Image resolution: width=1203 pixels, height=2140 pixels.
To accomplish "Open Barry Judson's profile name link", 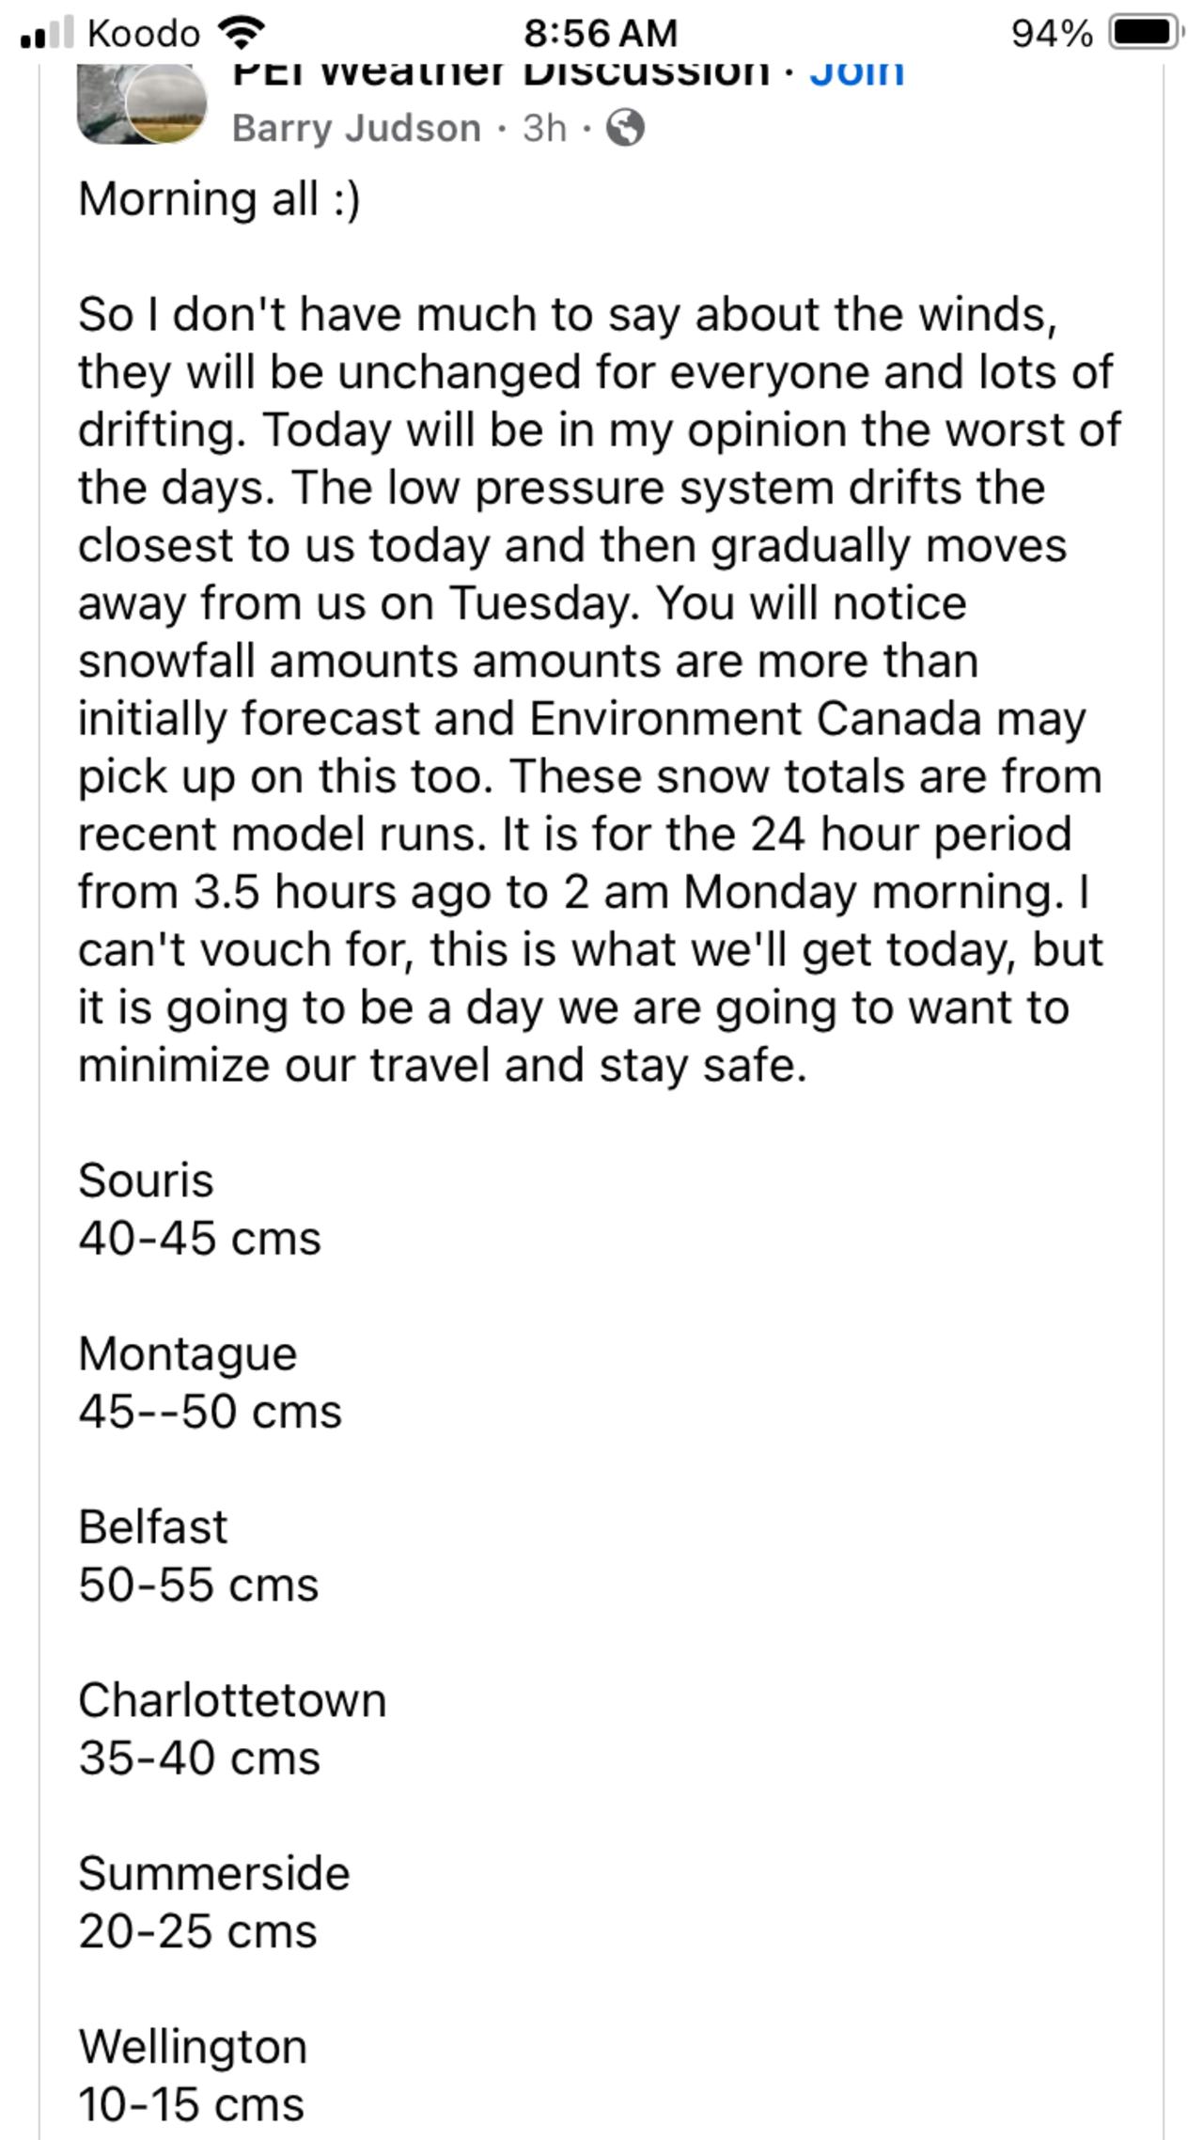I will 356,128.
